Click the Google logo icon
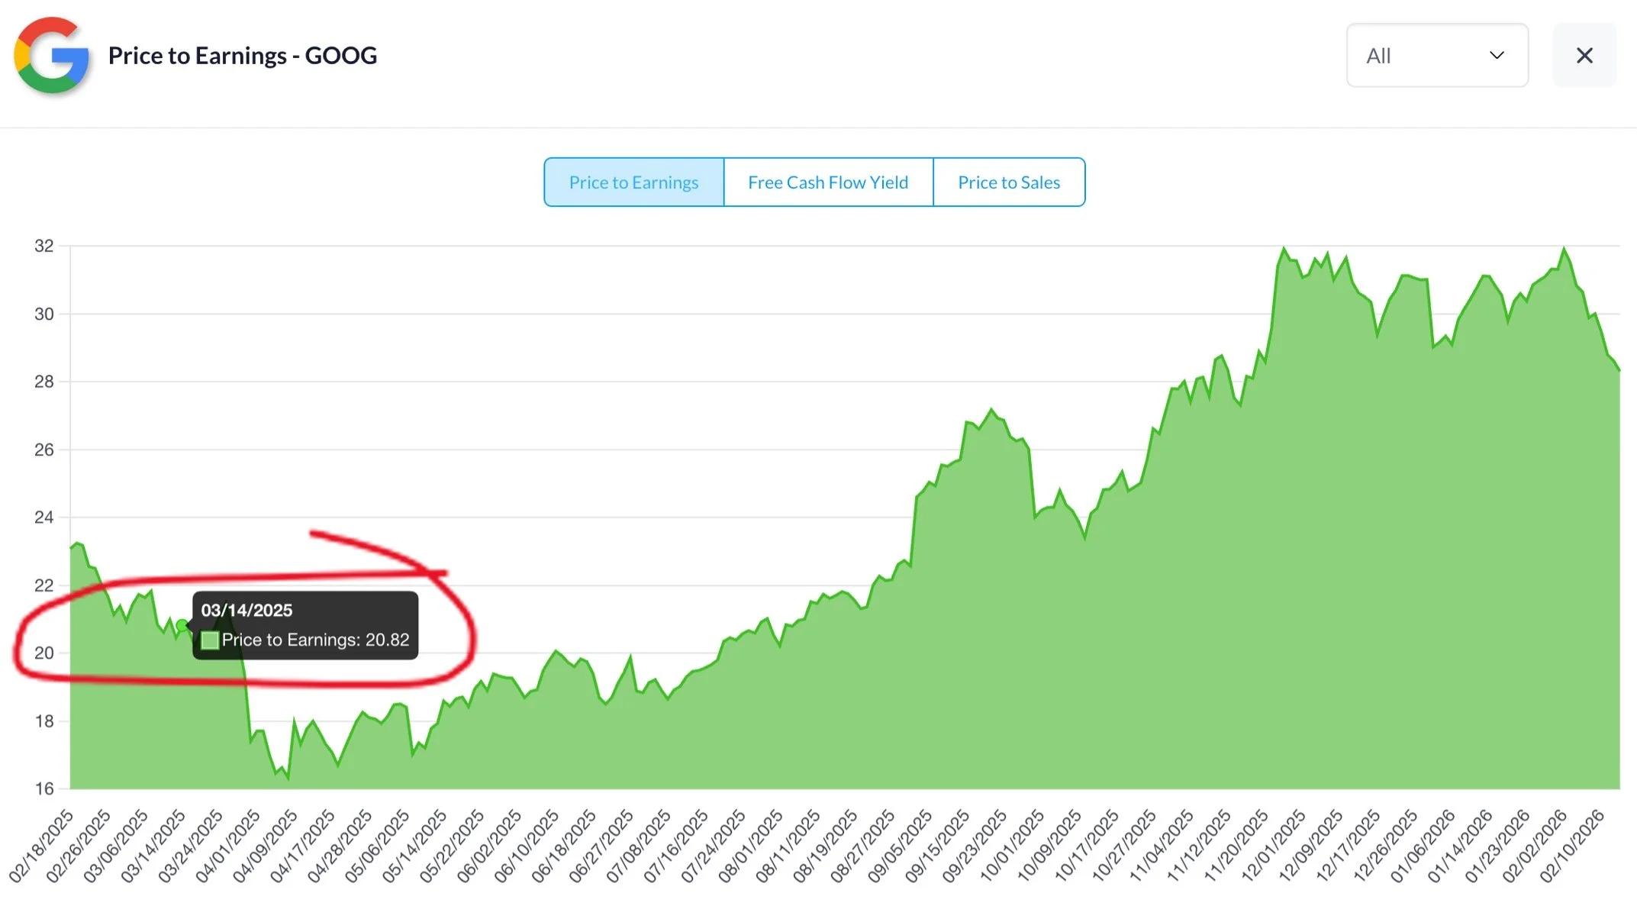The height and width of the screenshot is (906, 1637). [x=52, y=55]
